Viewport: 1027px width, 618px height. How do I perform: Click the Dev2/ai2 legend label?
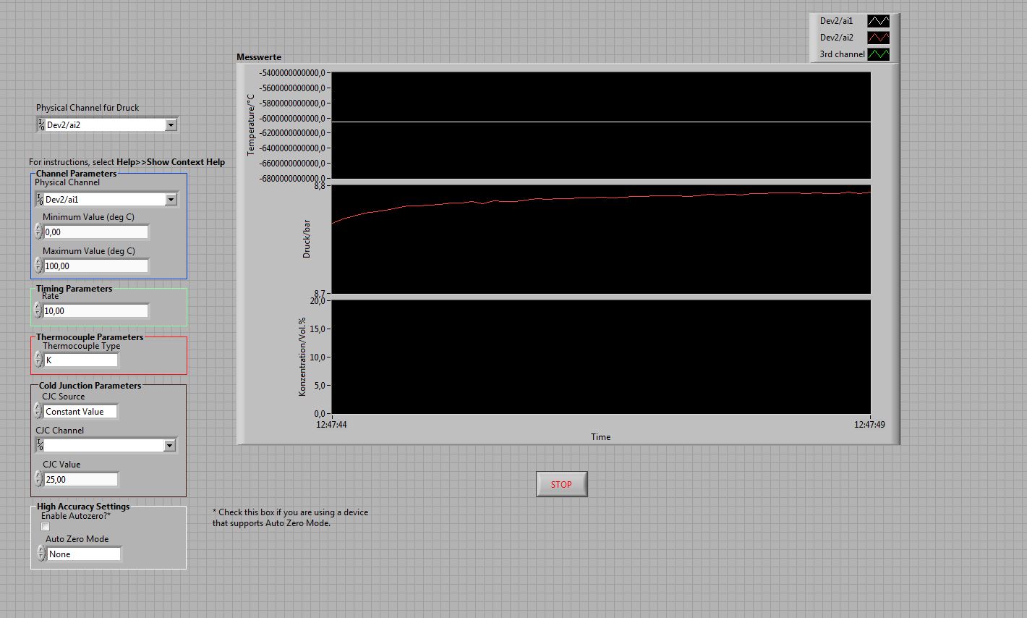coord(837,38)
